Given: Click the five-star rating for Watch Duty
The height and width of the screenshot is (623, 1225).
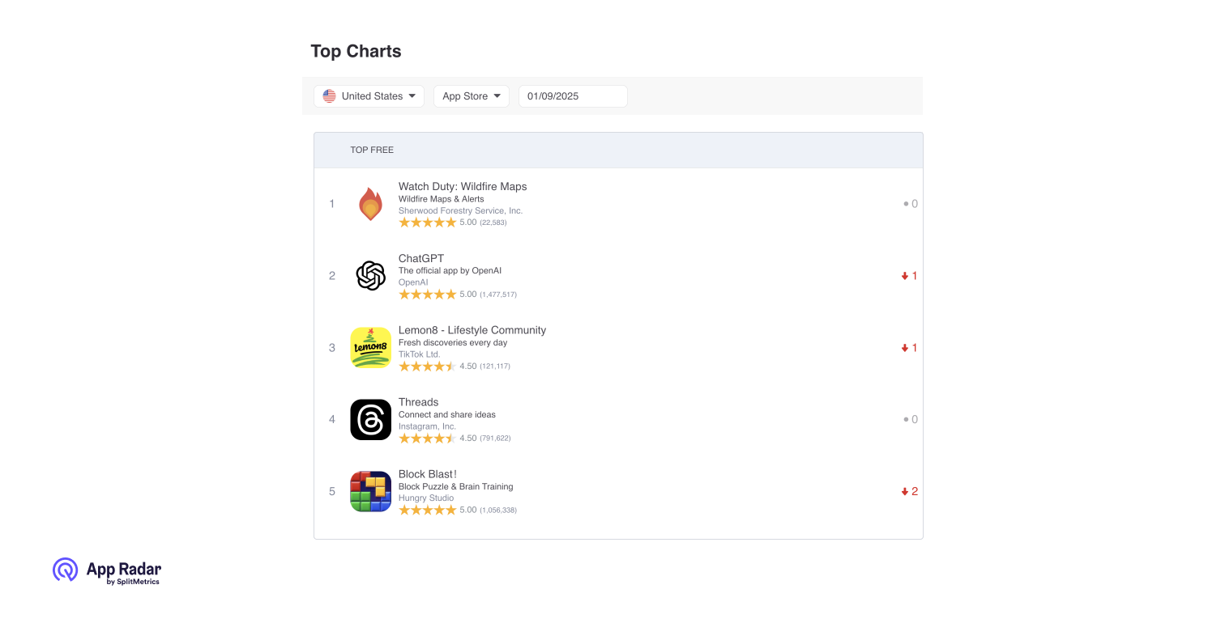Looking at the screenshot, I should (x=428, y=222).
